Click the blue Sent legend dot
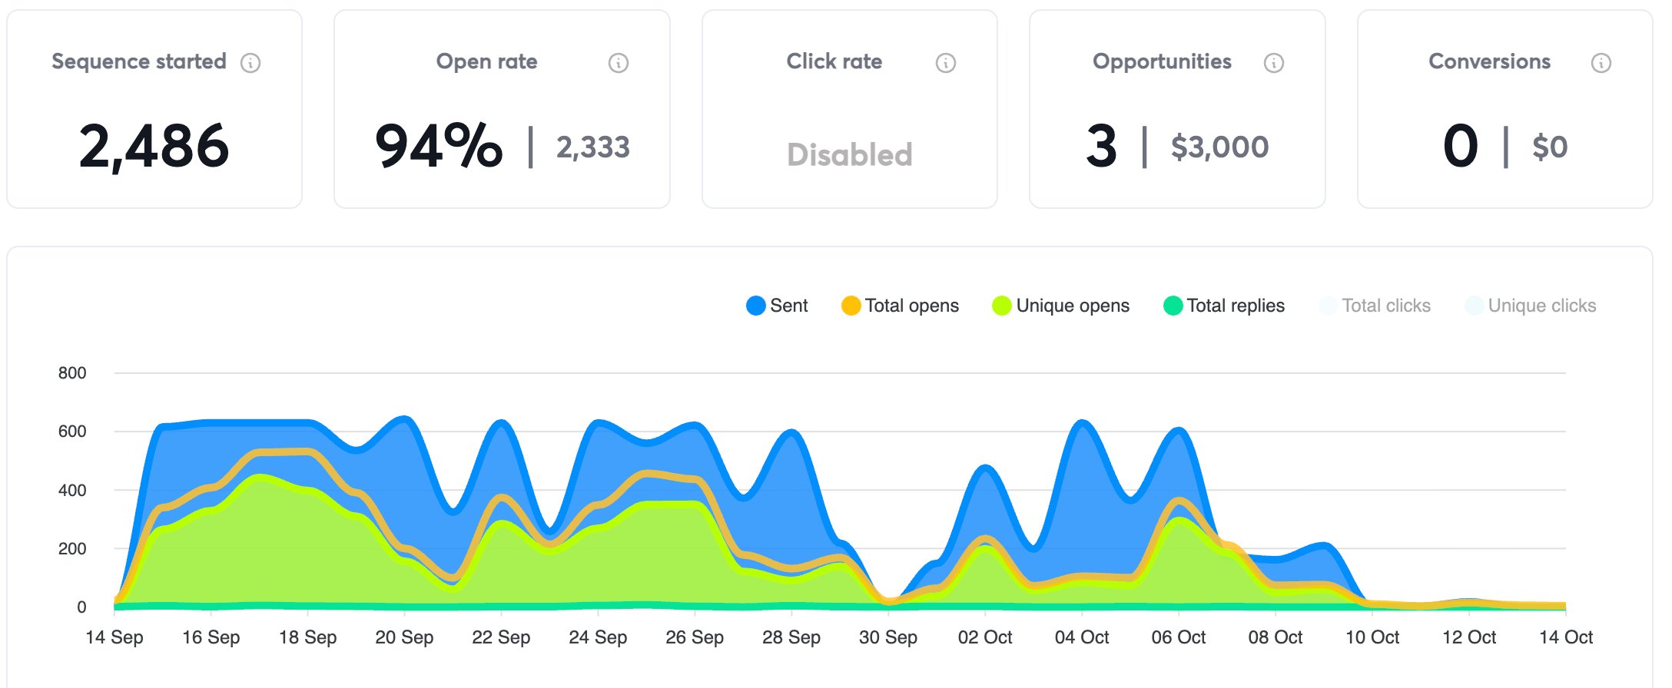The width and height of the screenshot is (1672, 688). pyautogui.click(x=756, y=306)
